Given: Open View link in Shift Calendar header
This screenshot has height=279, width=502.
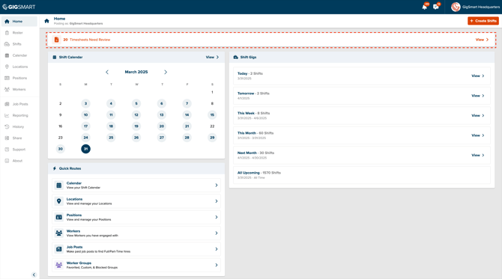Looking at the screenshot, I should (212, 57).
